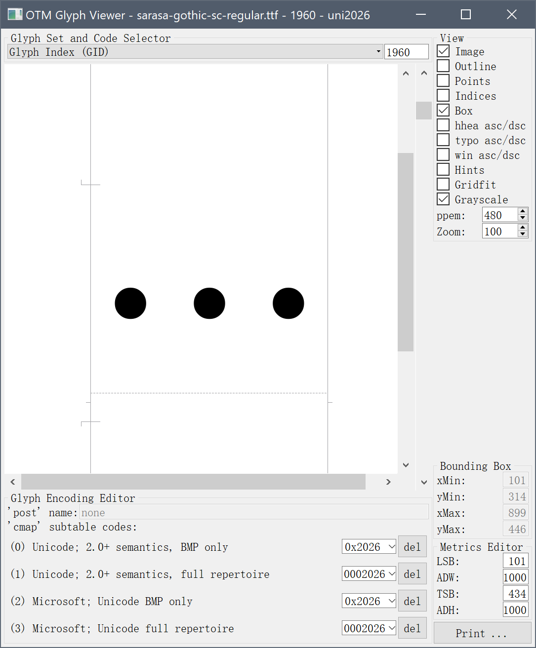This screenshot has width=536, height=648.
Task: Click outer panel scroll up arrow
Action: [424, 73]
